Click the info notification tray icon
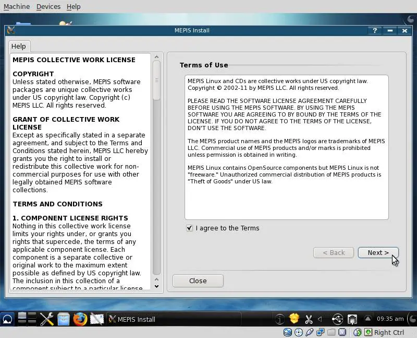 tap(279, 319)
